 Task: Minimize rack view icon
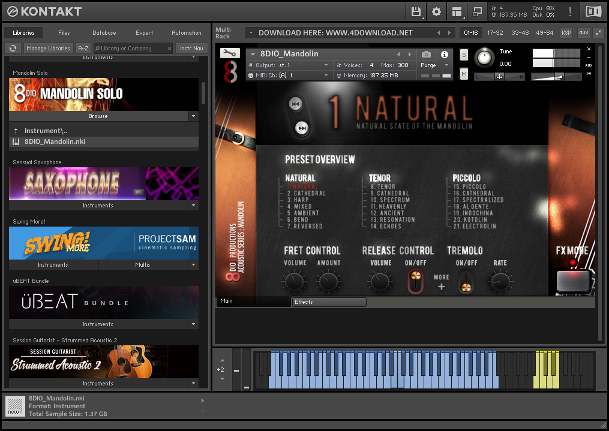599,32
